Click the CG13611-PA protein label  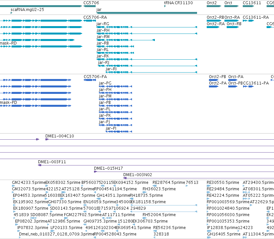click(256, 83)
